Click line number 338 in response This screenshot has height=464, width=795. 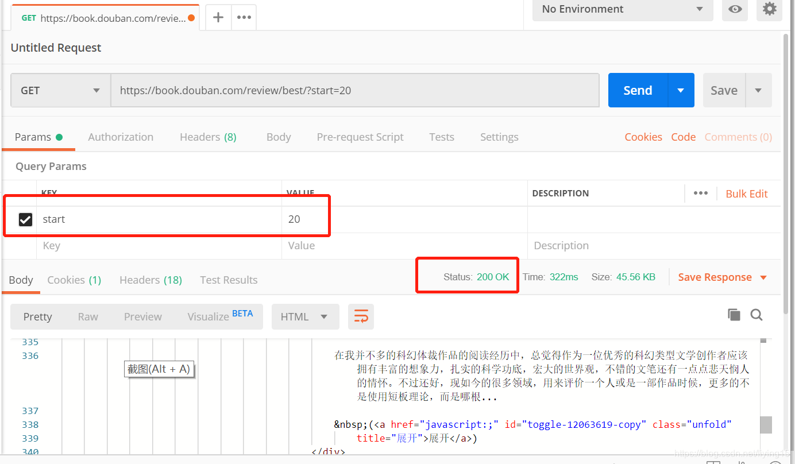click(x=30, y=424)
